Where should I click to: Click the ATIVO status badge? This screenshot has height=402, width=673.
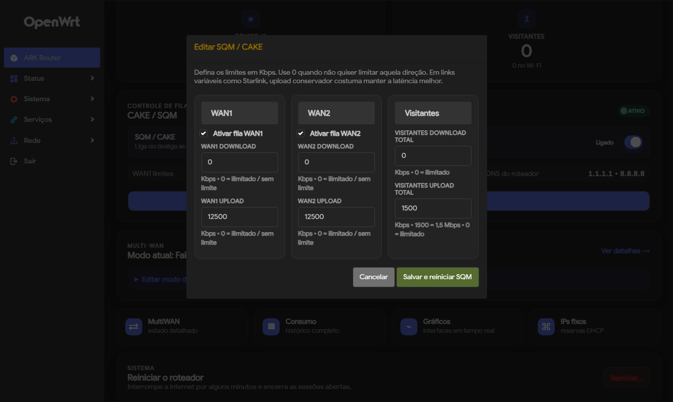tap(633, 111)
